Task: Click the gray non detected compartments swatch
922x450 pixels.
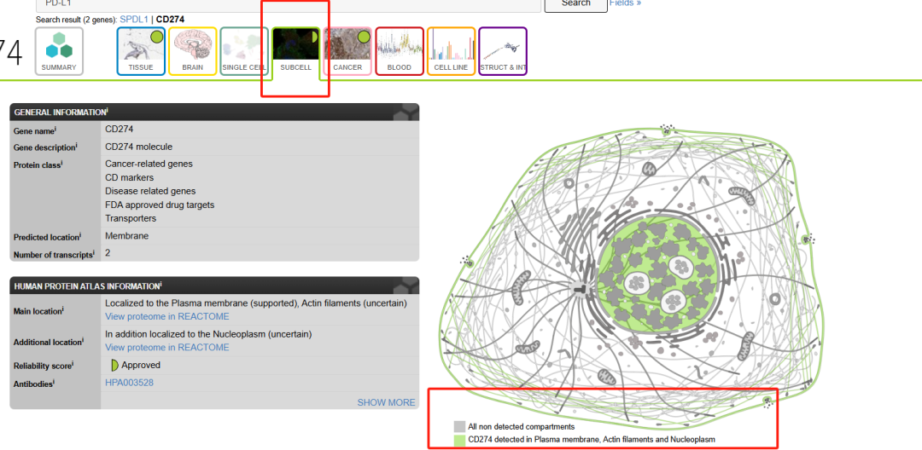Action: (459, 426)
